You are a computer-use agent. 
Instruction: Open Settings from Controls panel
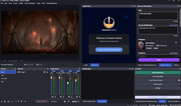point(158,88)
